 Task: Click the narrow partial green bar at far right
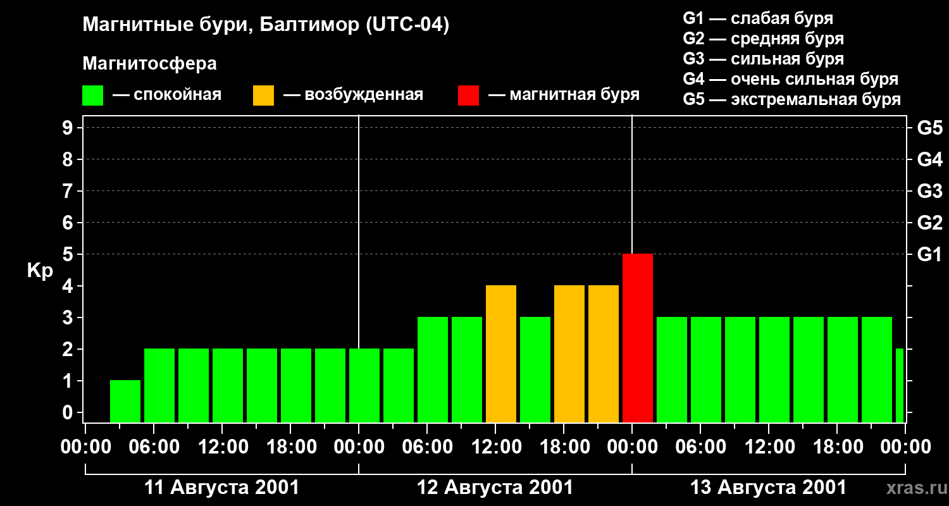coord(899,385)
